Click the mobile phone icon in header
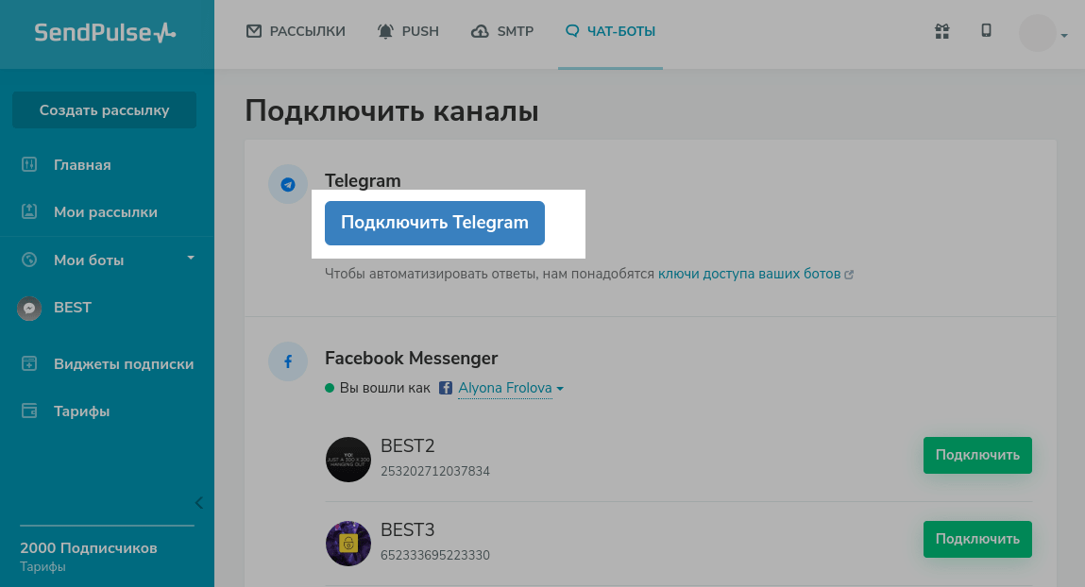Image resolution: width=1085 pixels, height=587 pixels. click(x=986, y=30)
